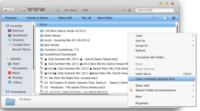
Task: Click the New folder button
Action: point(105,18)
